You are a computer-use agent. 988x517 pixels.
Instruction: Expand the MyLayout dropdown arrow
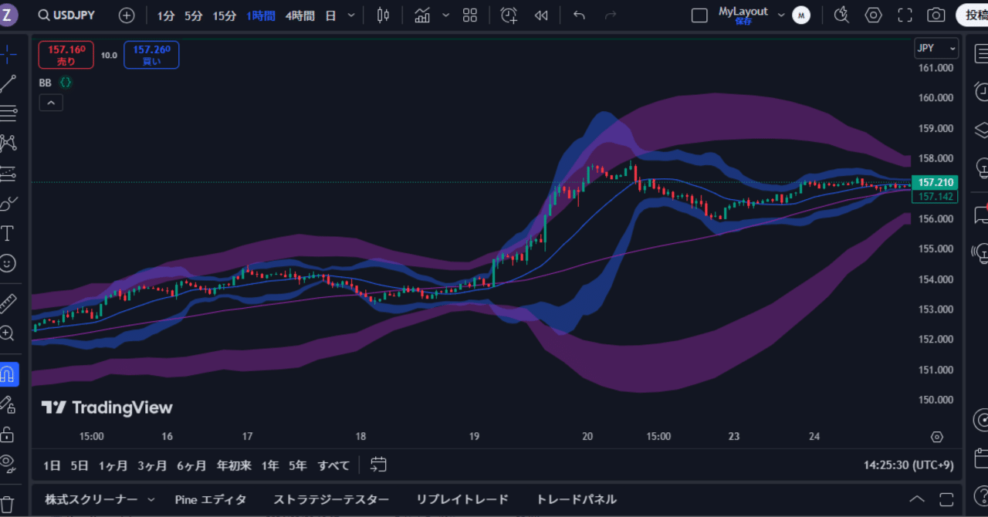click(x=781, y=15)
